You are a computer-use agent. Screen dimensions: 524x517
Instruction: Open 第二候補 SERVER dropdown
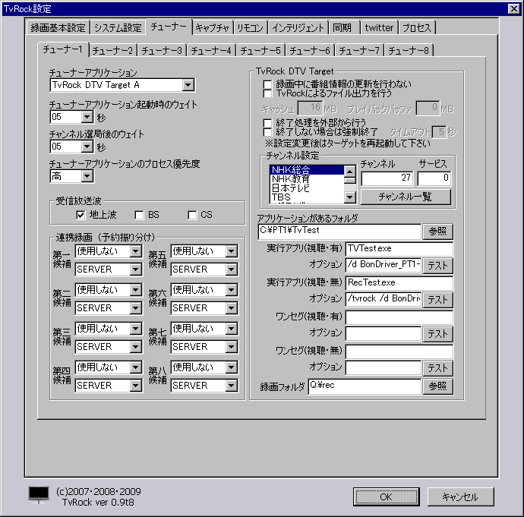tap(136, 308)
